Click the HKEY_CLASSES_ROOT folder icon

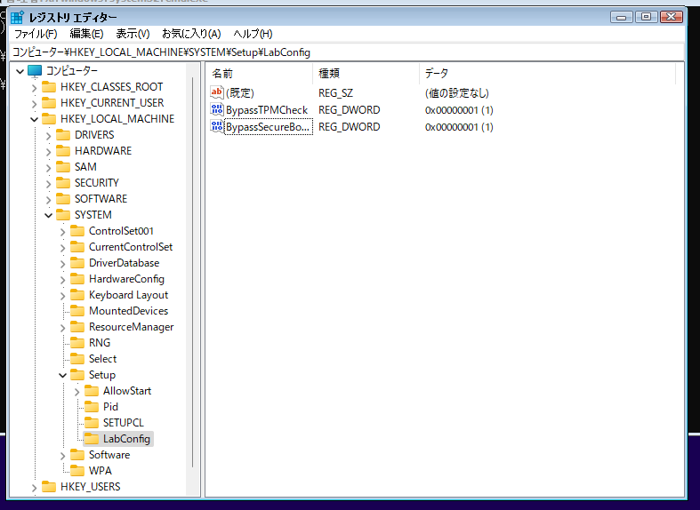coord(49,87)
